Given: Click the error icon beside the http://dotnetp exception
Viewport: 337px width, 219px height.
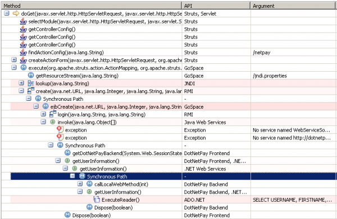Looking at the screenshot, I should tap(60, 137).
